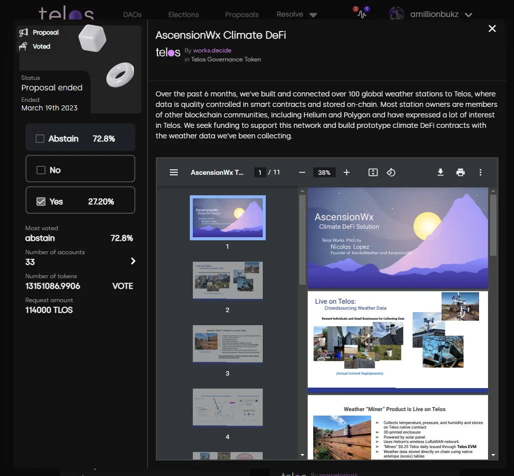Select page 2 thumbnail
Image resolution: width=514 pixels, height=476 pixels.
point(227,280)
